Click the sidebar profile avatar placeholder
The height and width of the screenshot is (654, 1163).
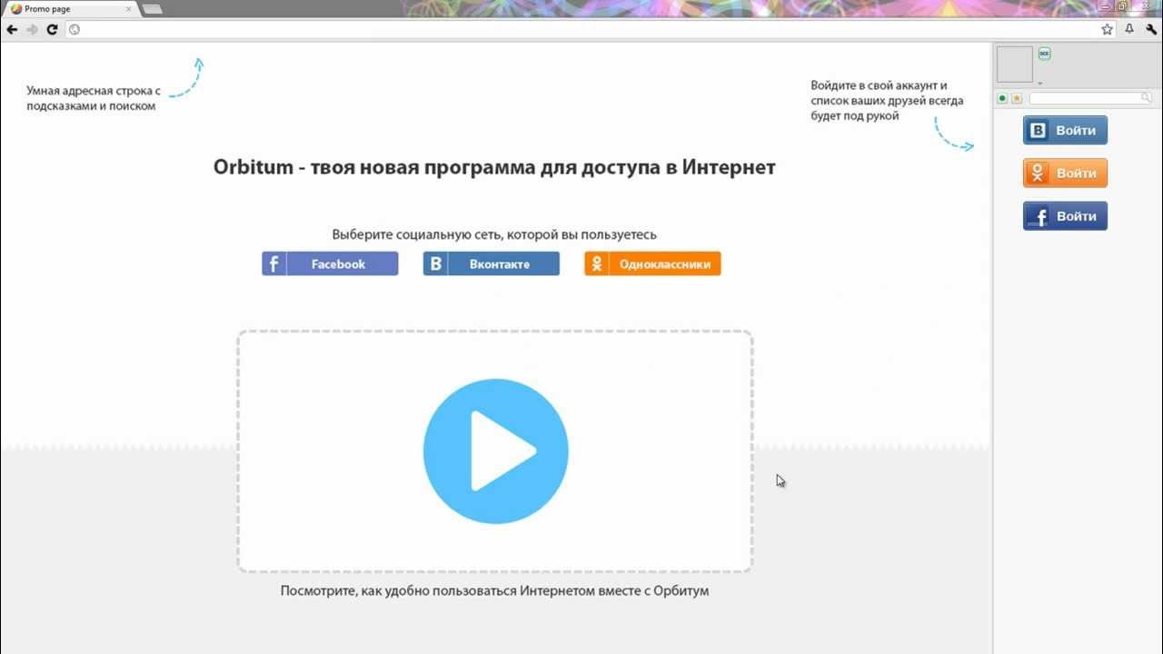tap(1015, 64)
